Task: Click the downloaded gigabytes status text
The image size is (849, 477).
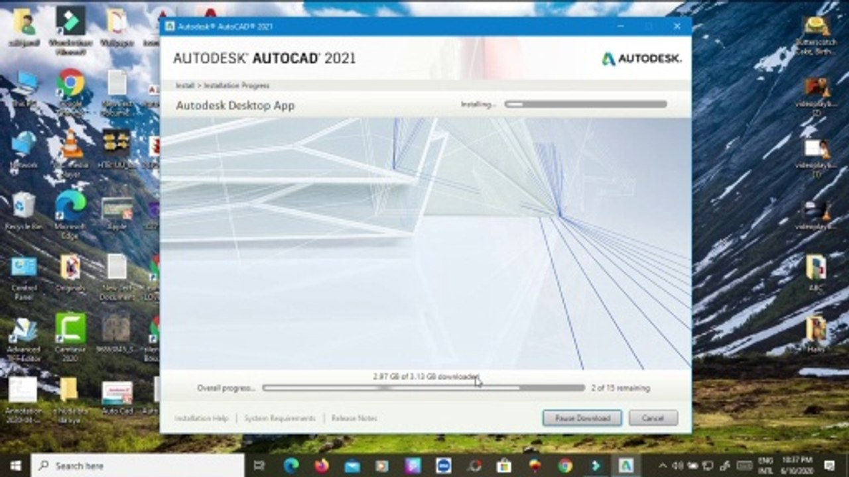Action: click(425, 377)
